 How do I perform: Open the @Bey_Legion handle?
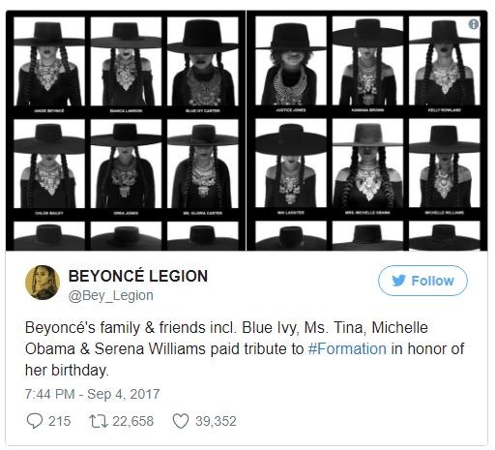[x=110, y=295]
